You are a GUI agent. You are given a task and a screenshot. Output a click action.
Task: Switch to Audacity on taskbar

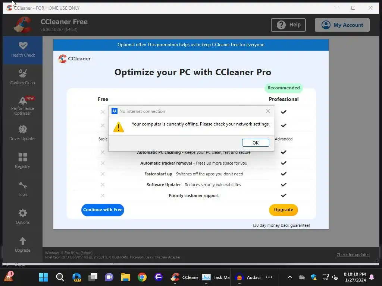pyautogui.click(x=248, y=277)
